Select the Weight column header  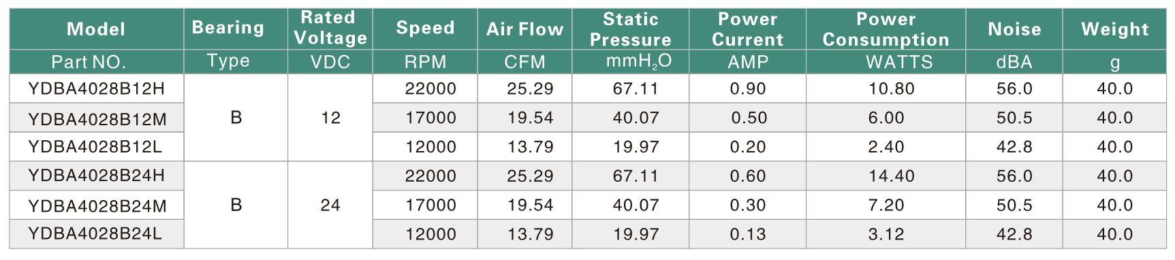(1115, 29)
